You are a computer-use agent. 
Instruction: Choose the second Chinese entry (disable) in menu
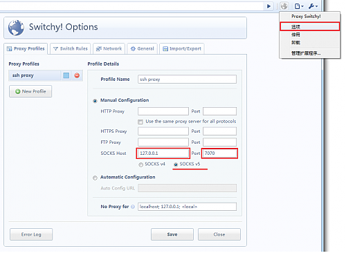pyautogui.click(x=309, y=35)
